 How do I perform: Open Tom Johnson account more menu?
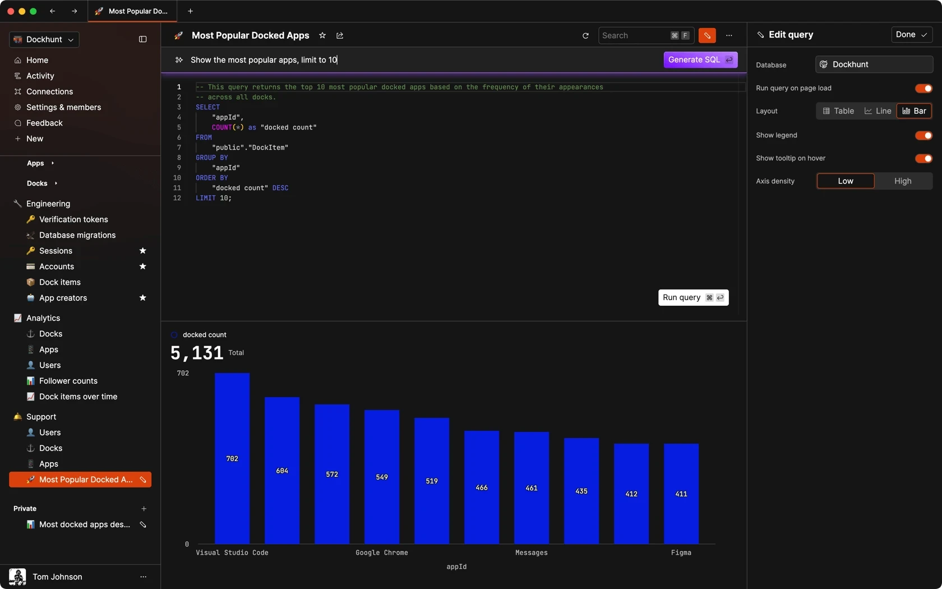point(143,577)
